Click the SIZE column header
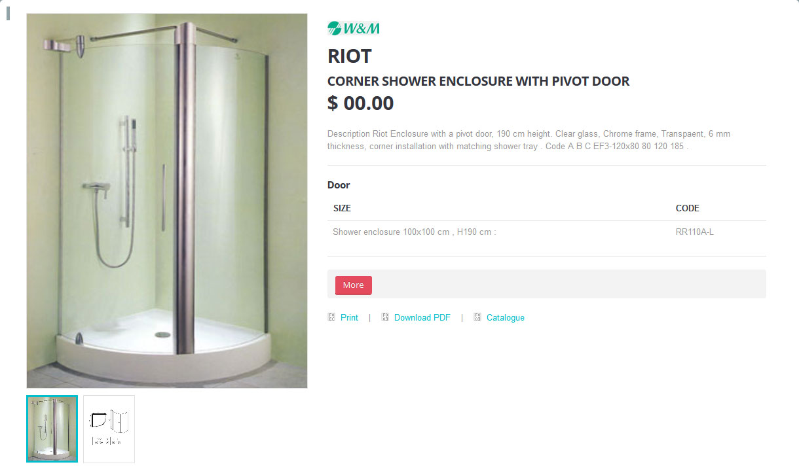The width and height of the screenshot is (799, 475). pos(342,208)
